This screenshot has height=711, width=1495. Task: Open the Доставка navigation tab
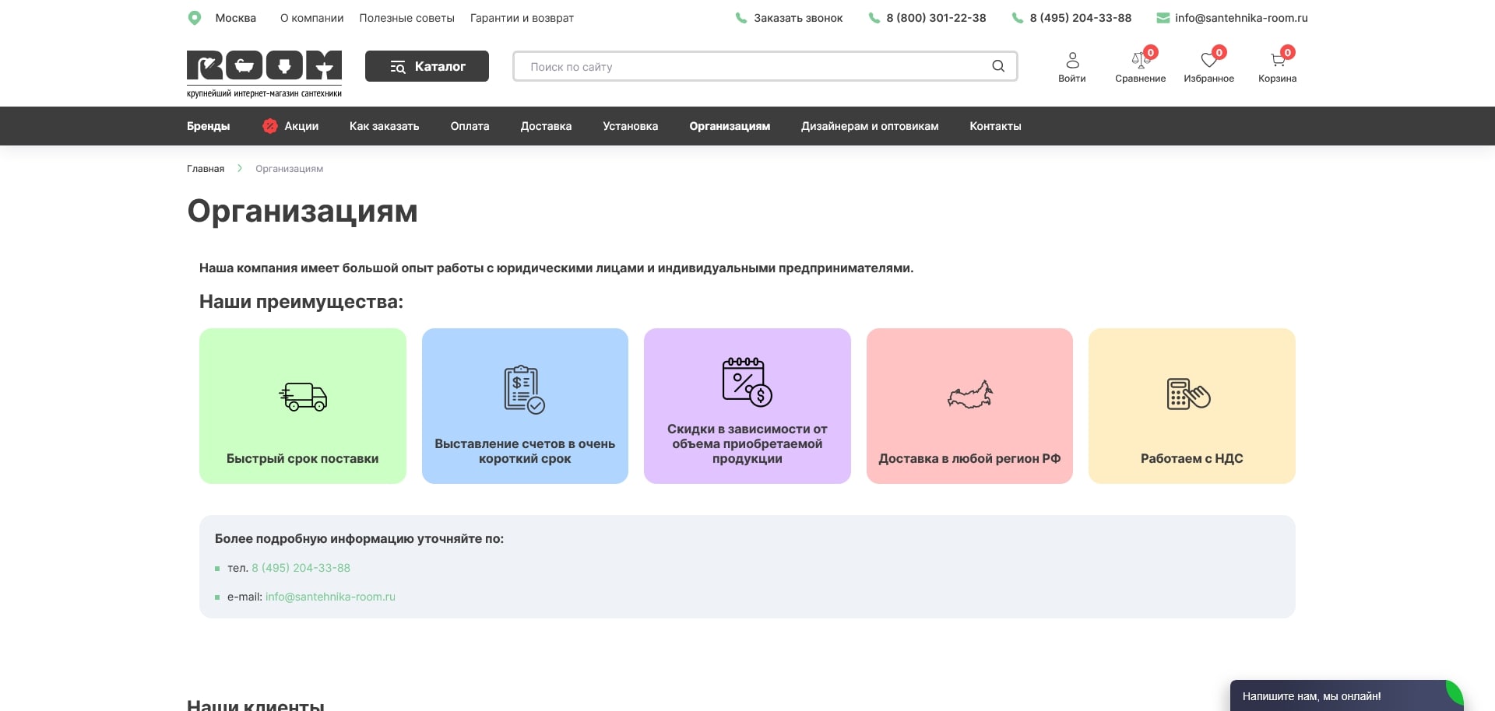click(x=546, y=126)
